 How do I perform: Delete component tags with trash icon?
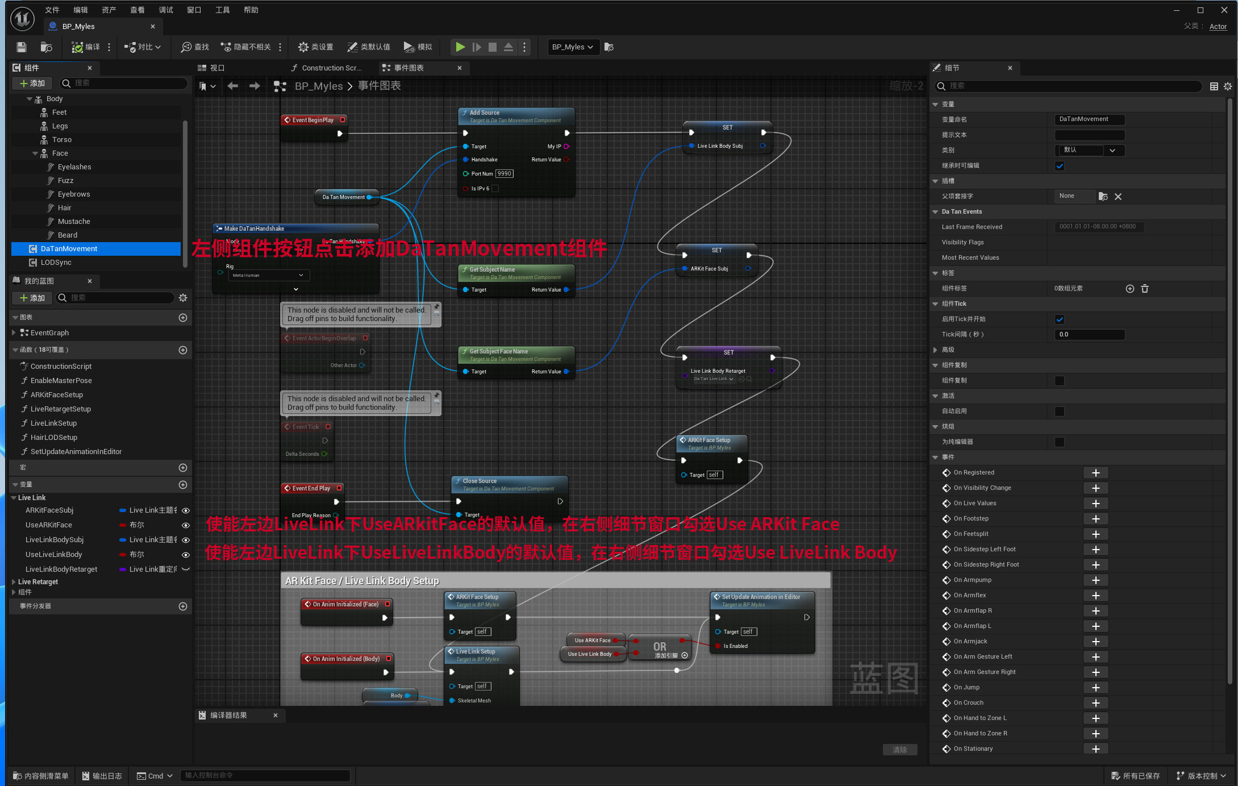[x=1145, y=289]
